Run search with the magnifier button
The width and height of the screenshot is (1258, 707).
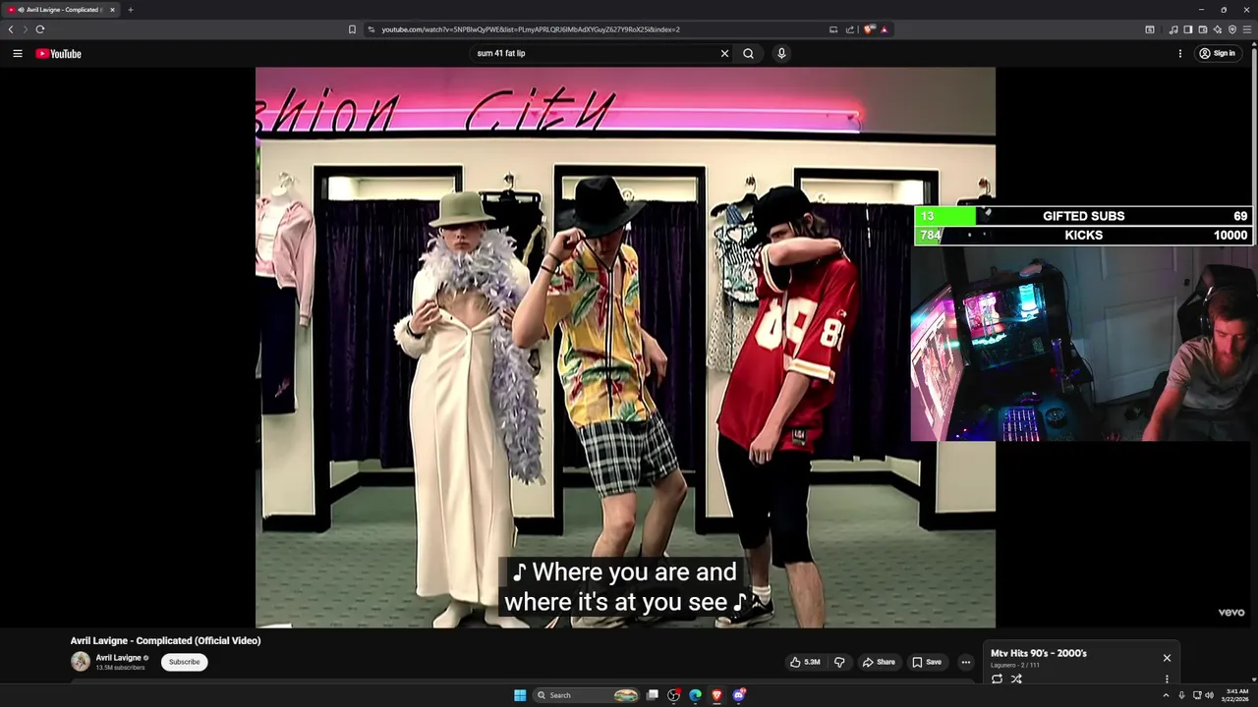(x=748, y=54)
